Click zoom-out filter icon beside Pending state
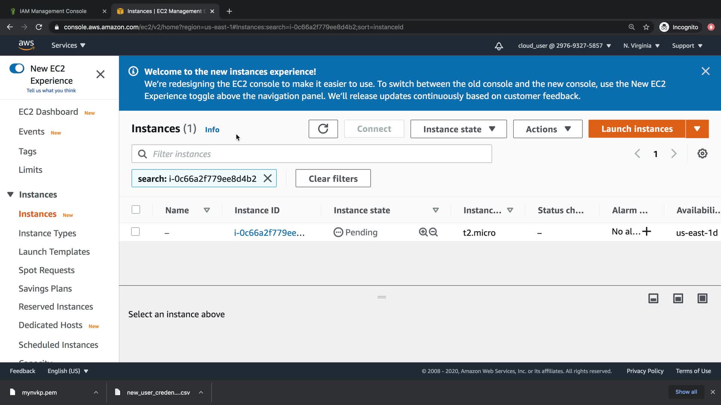721x405 pixels. click(x=433, y=232)
